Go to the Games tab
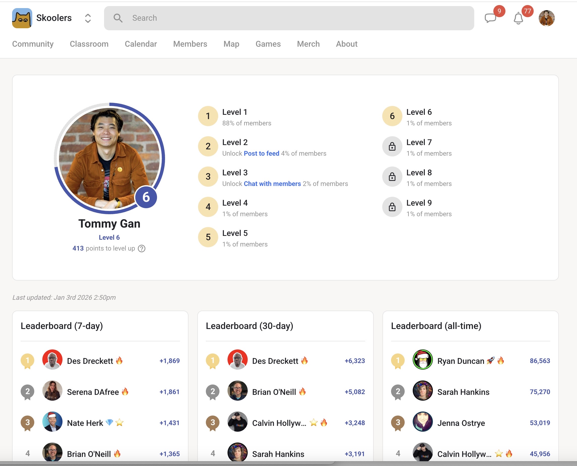The width and height of the screenshot is (577, 466). pyautogui.click(x=268, y=44)
